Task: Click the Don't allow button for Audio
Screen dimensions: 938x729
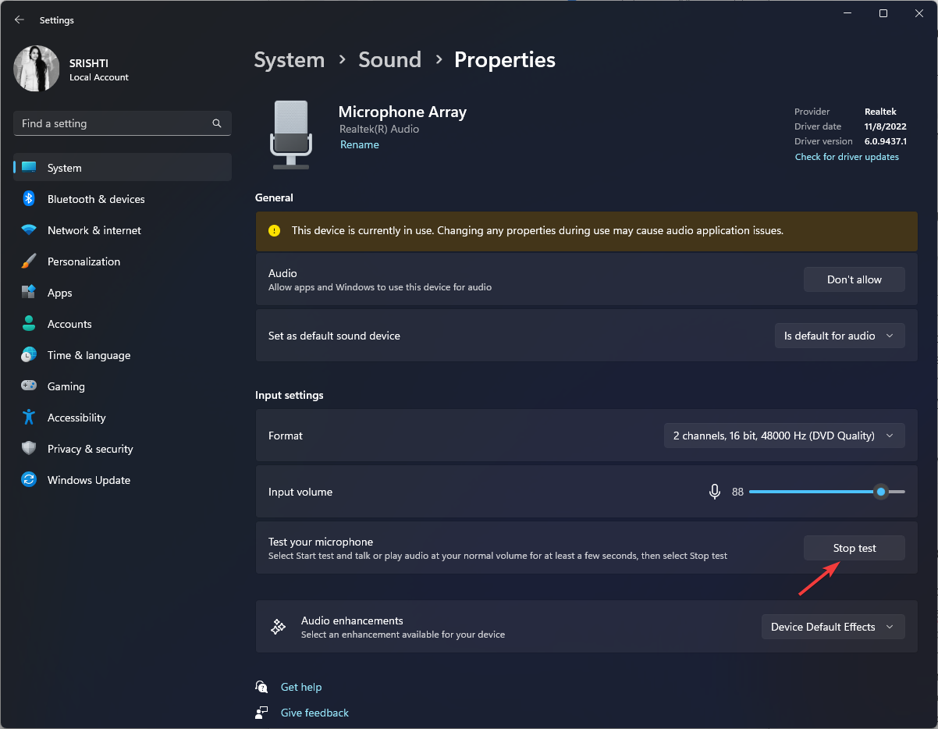Action: click(x=855, y=279)
